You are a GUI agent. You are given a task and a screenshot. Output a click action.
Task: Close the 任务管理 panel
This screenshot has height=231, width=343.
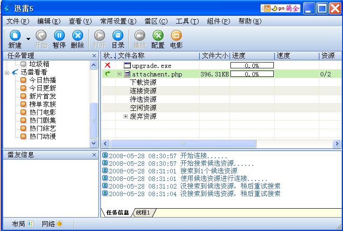[94, 56]
